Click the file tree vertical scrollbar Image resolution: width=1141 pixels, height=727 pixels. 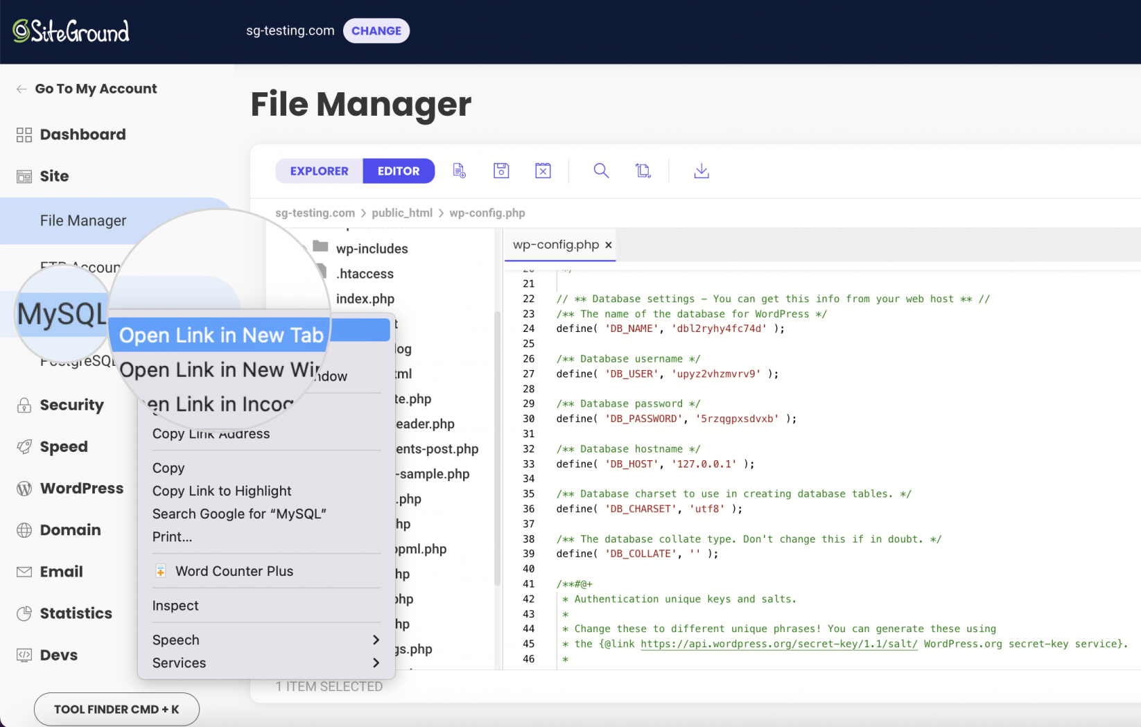point(496,449)
